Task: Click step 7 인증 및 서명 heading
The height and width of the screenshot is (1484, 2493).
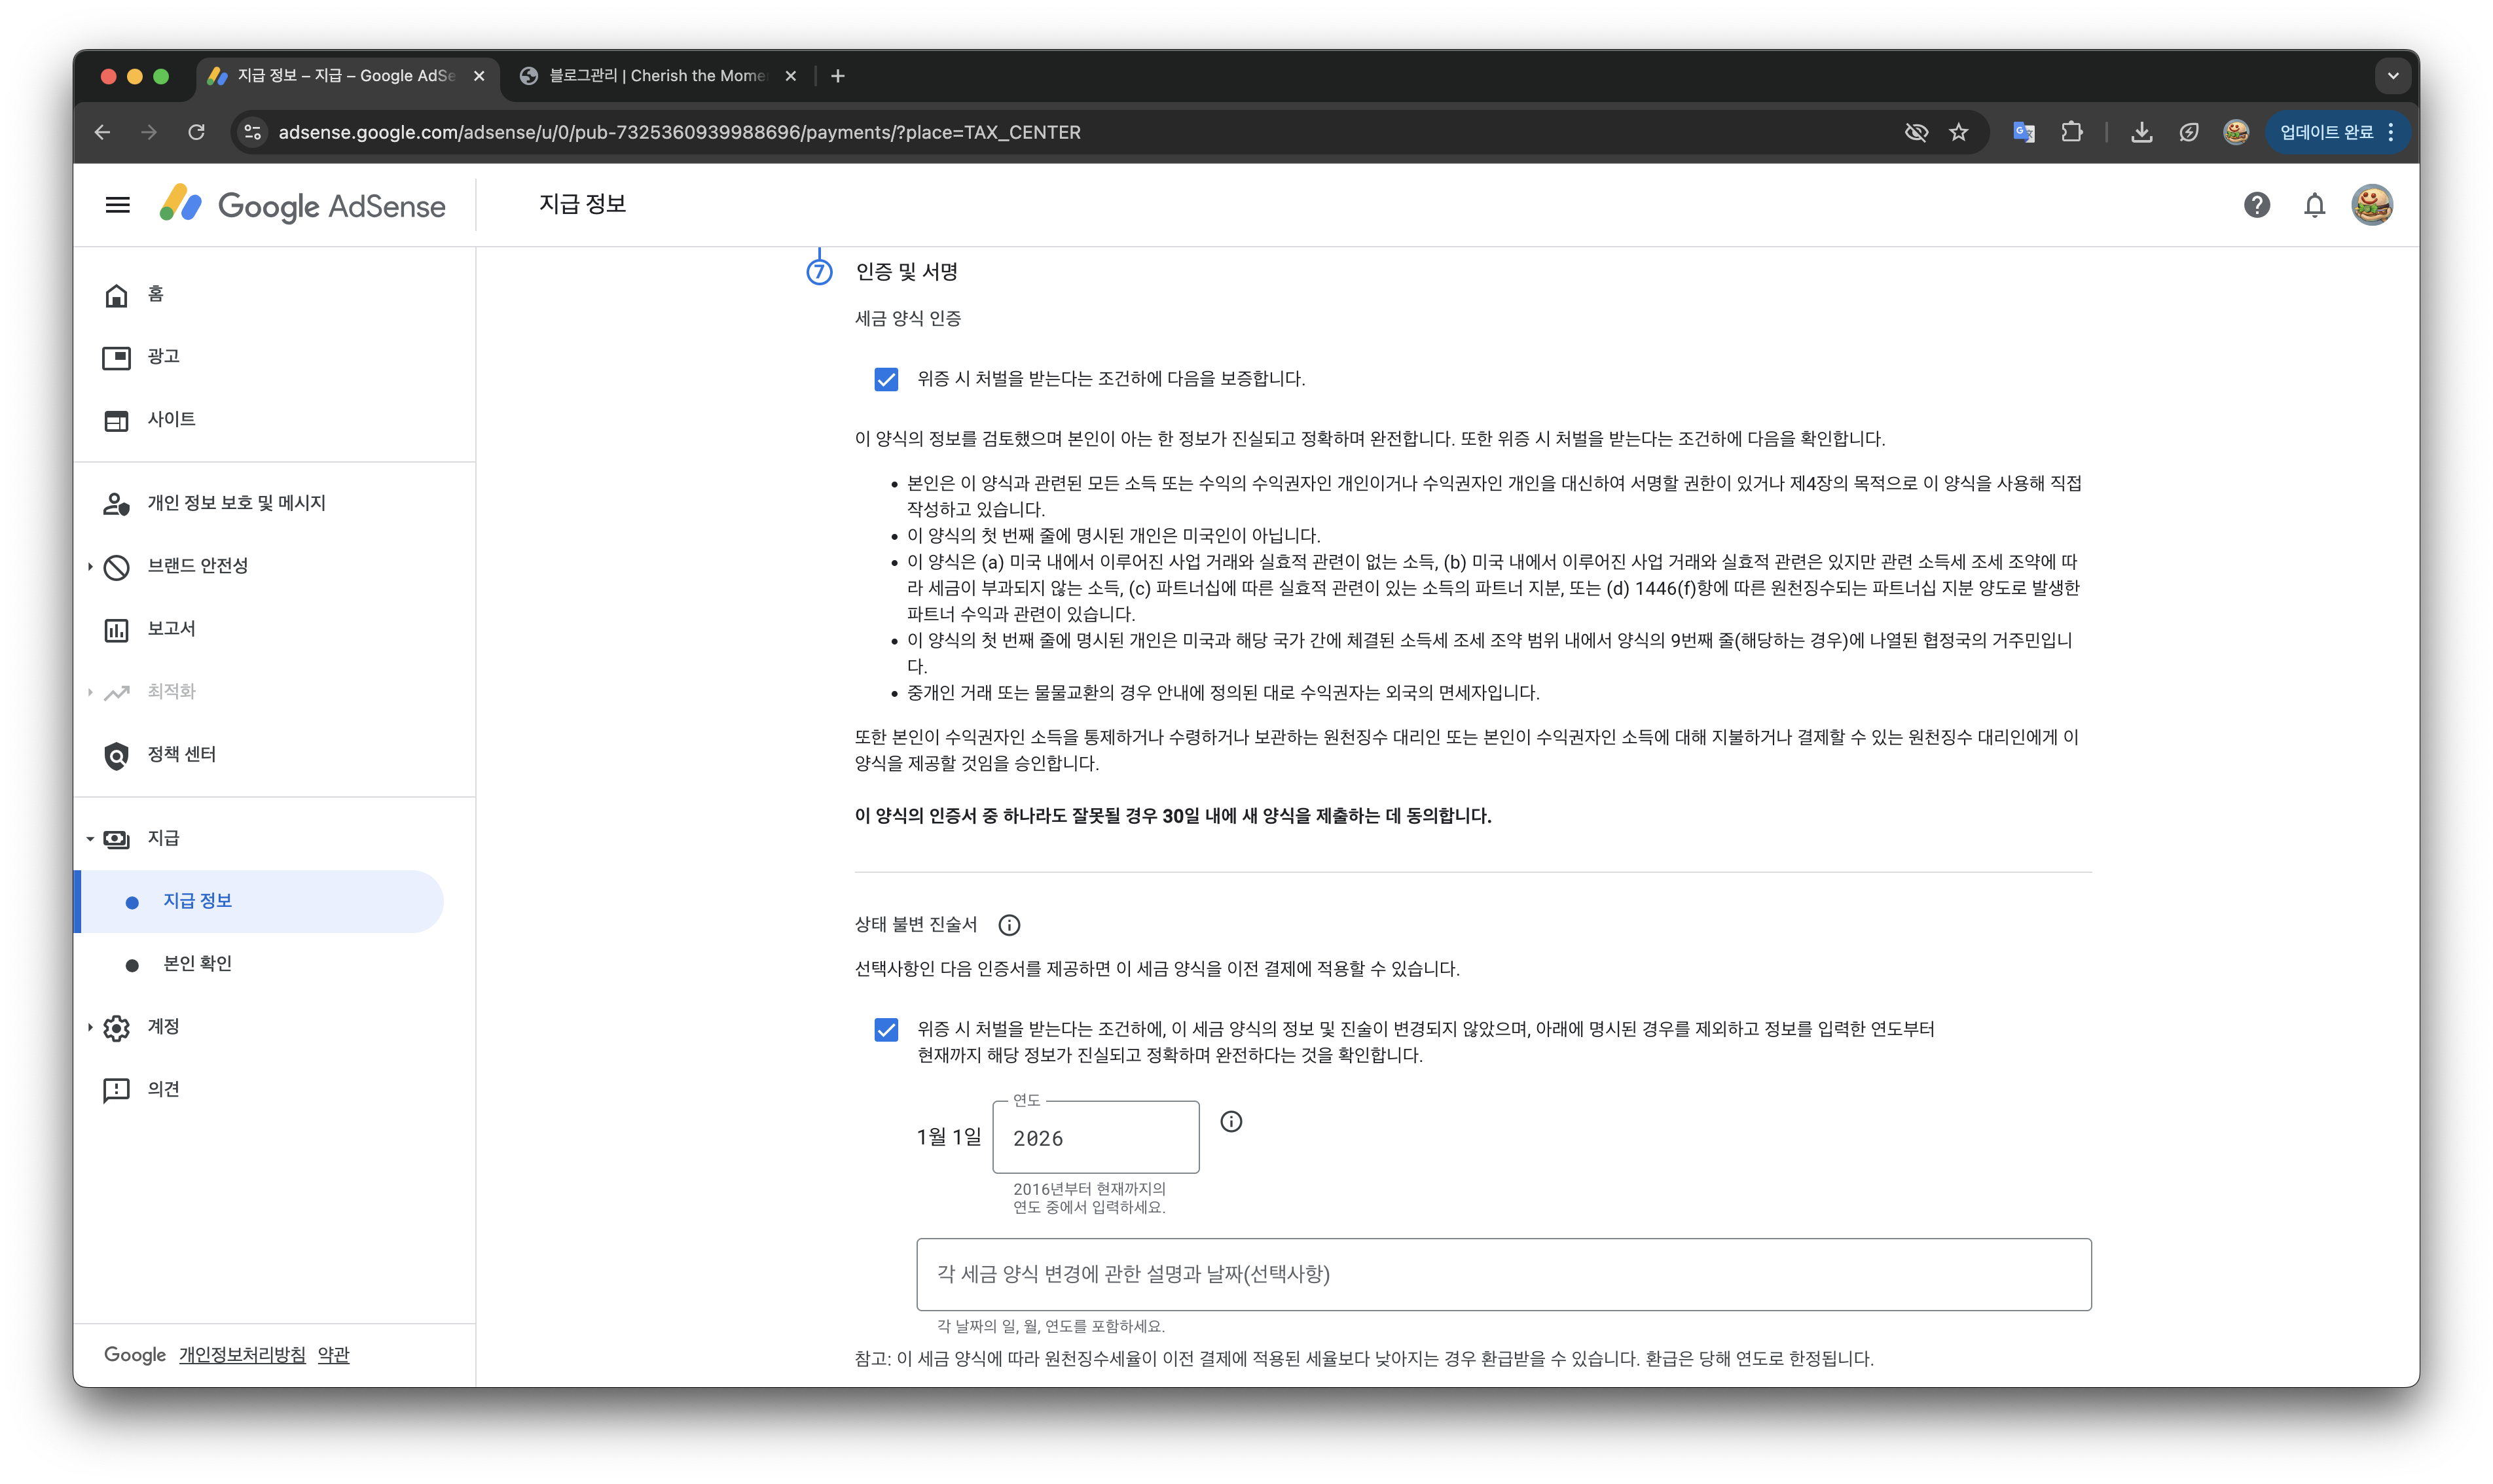Action: click(906, 272)
